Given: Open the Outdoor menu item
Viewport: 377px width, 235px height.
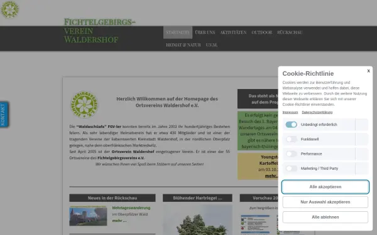Looking at the screenshot, I should (262, 33).
